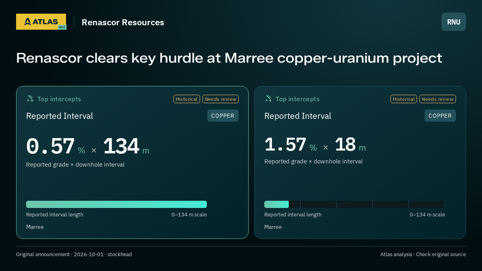Viewport: 482px width, 271px height.
Task: Click the Historical tag on the 0.57% card
Action: coord(187,99)
